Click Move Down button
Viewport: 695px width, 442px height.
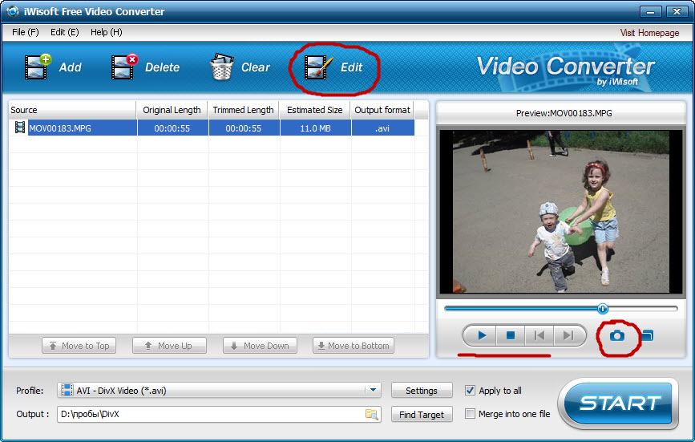[261, 346]
